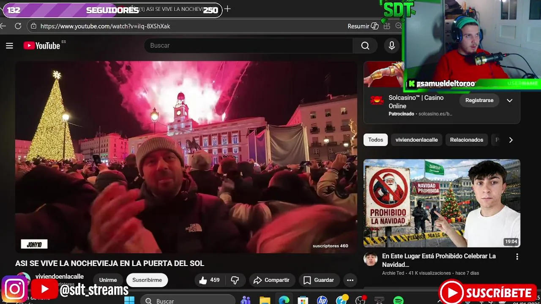Open the YouTube hamburger guide menu
Viewport: 541px width, 304px height.
coord(9,46)
